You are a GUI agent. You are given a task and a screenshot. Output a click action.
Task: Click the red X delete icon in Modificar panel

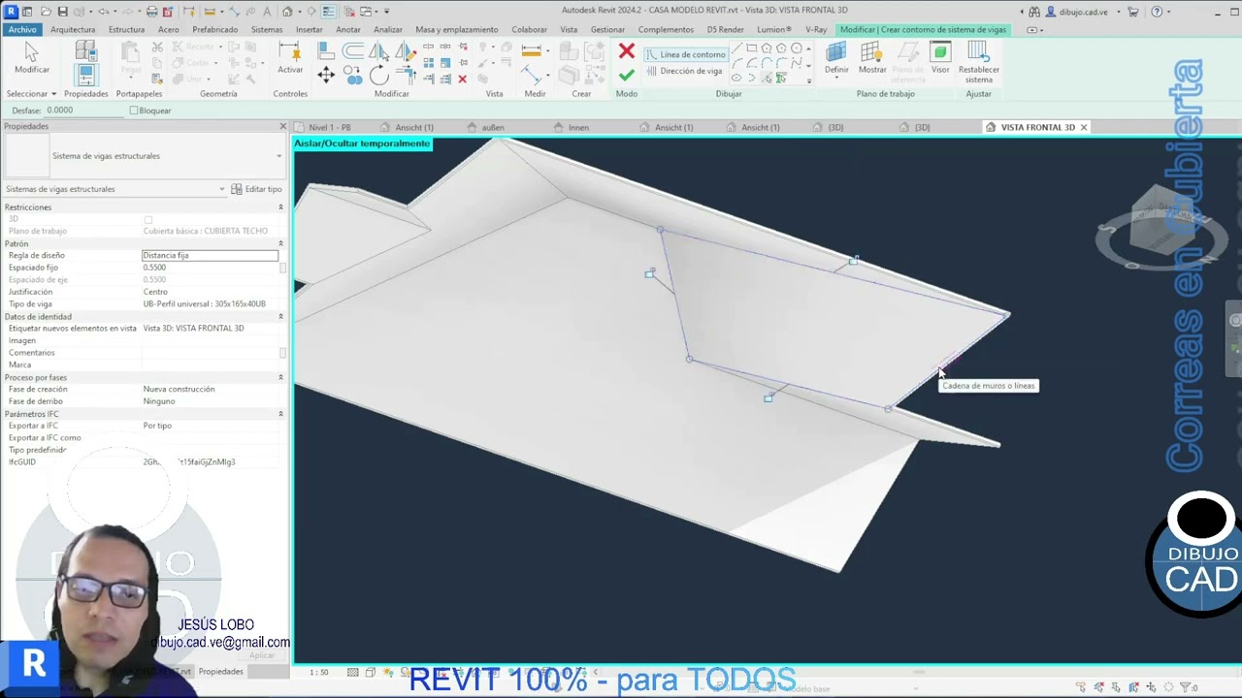pyautogui.click(x=462, y=79)
